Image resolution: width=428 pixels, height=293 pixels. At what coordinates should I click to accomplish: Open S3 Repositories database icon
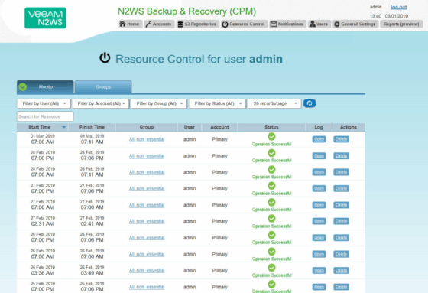(x=180, y=24)
